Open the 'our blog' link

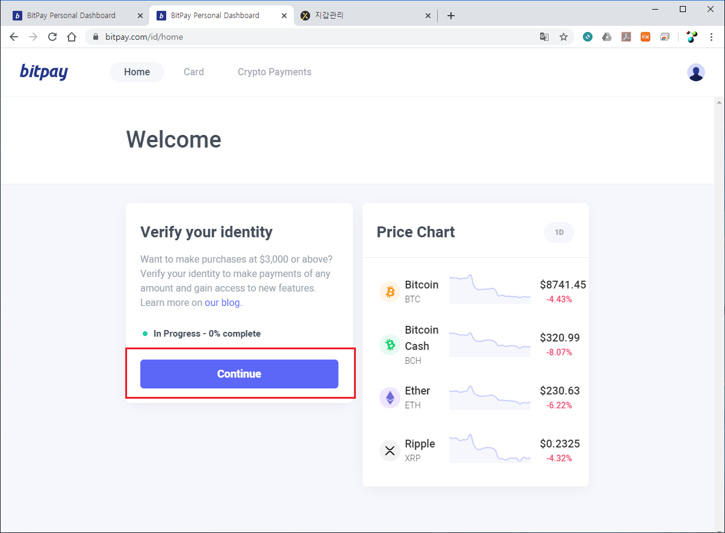tap(222, 302)
